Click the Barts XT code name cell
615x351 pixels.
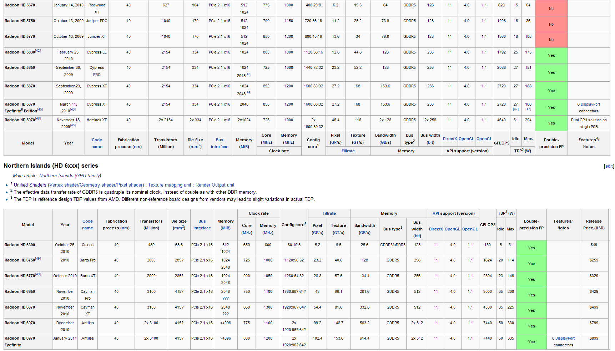pos(87,279)
